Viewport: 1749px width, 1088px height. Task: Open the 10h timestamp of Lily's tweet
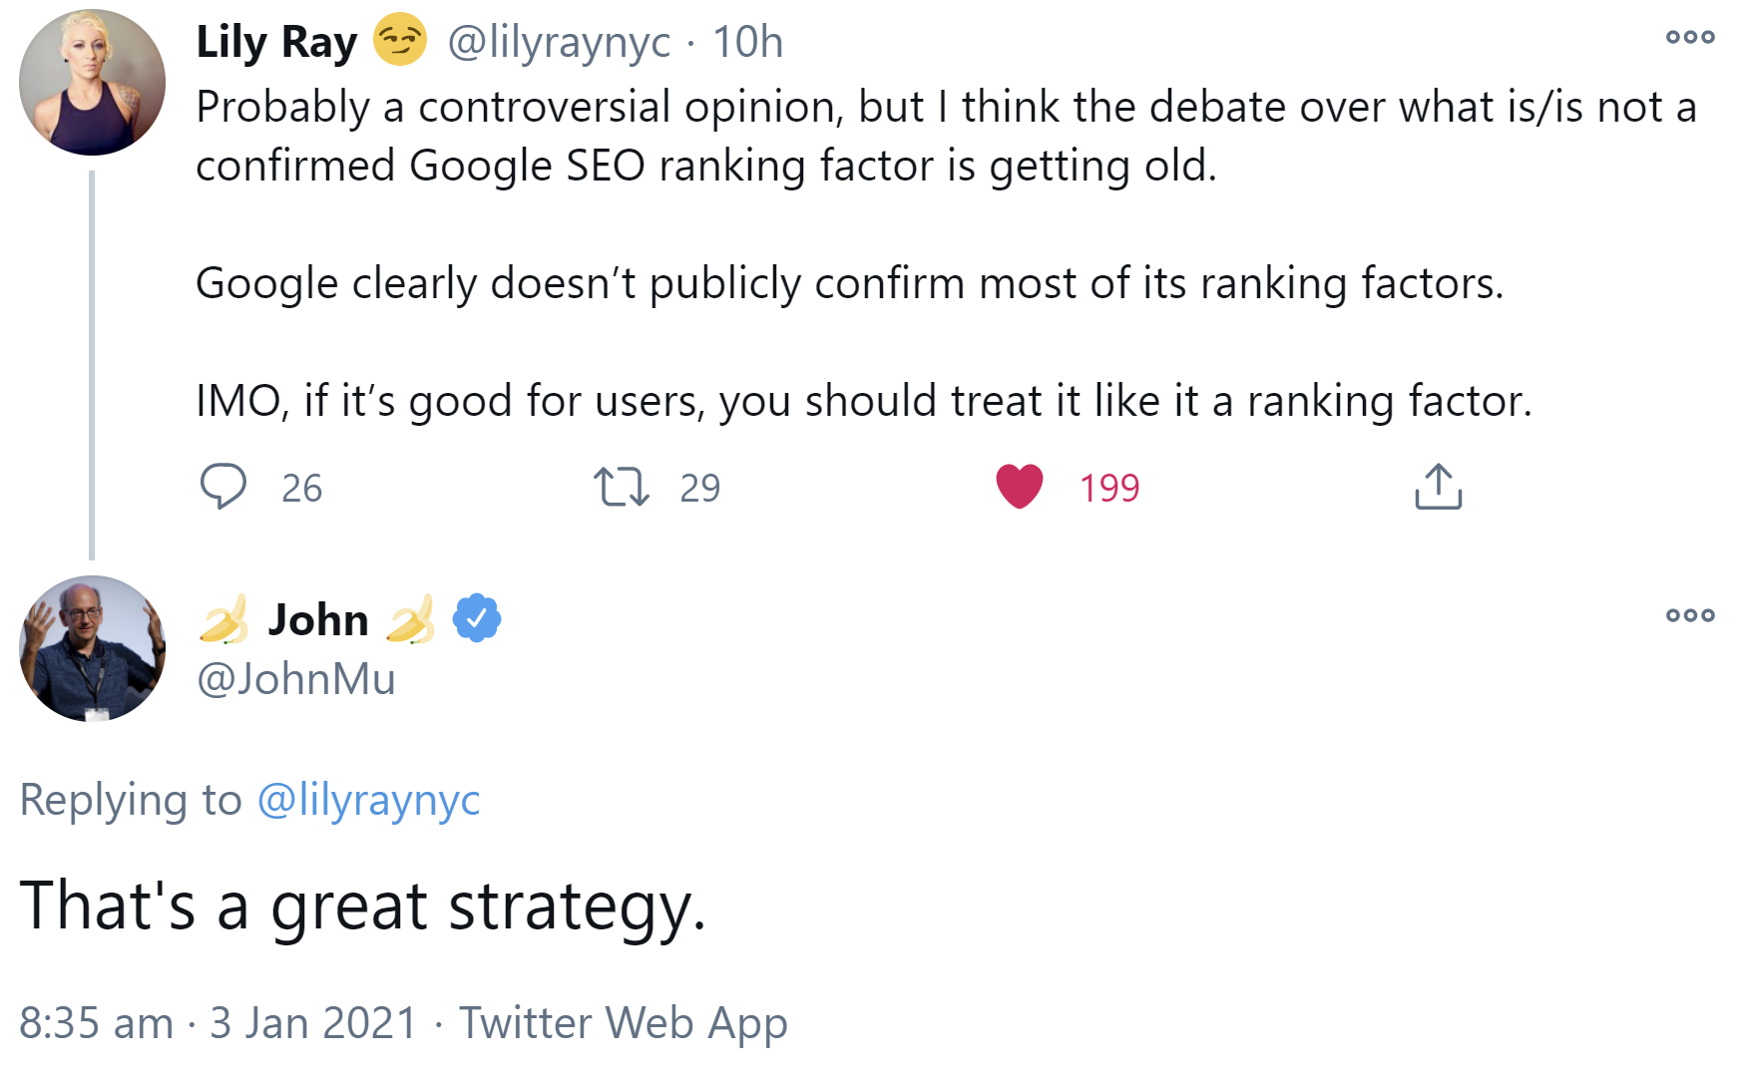(x=747, y=43)
